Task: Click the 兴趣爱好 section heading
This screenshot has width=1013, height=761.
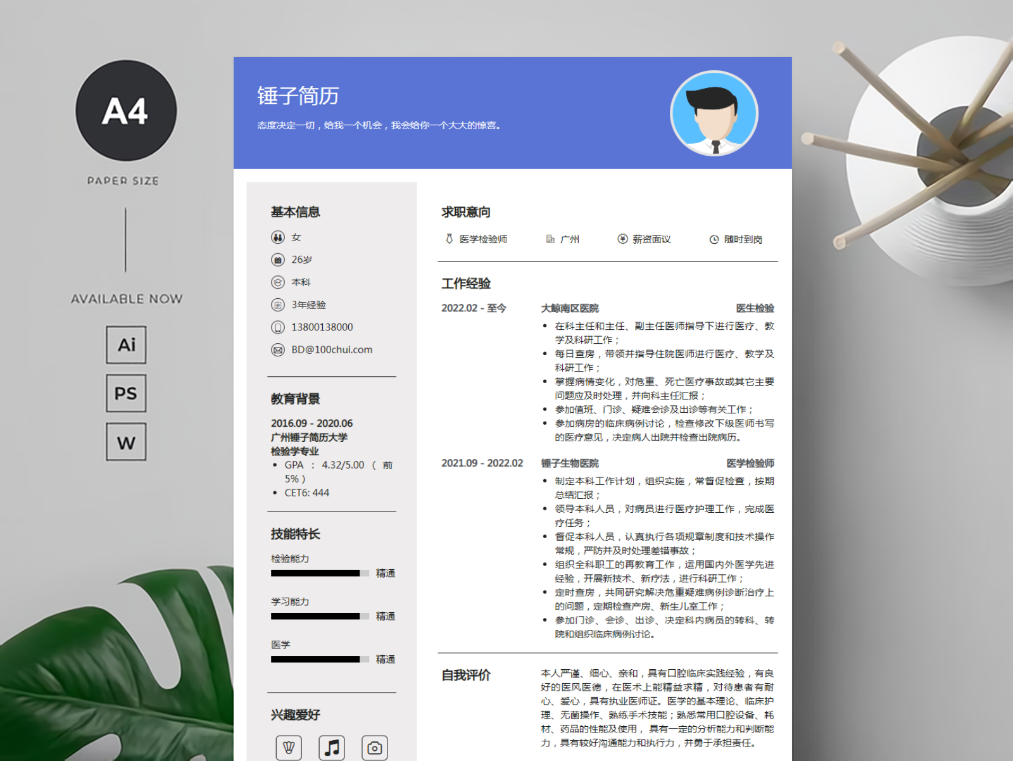Action: pyautogui.click(x=296, y=715)
